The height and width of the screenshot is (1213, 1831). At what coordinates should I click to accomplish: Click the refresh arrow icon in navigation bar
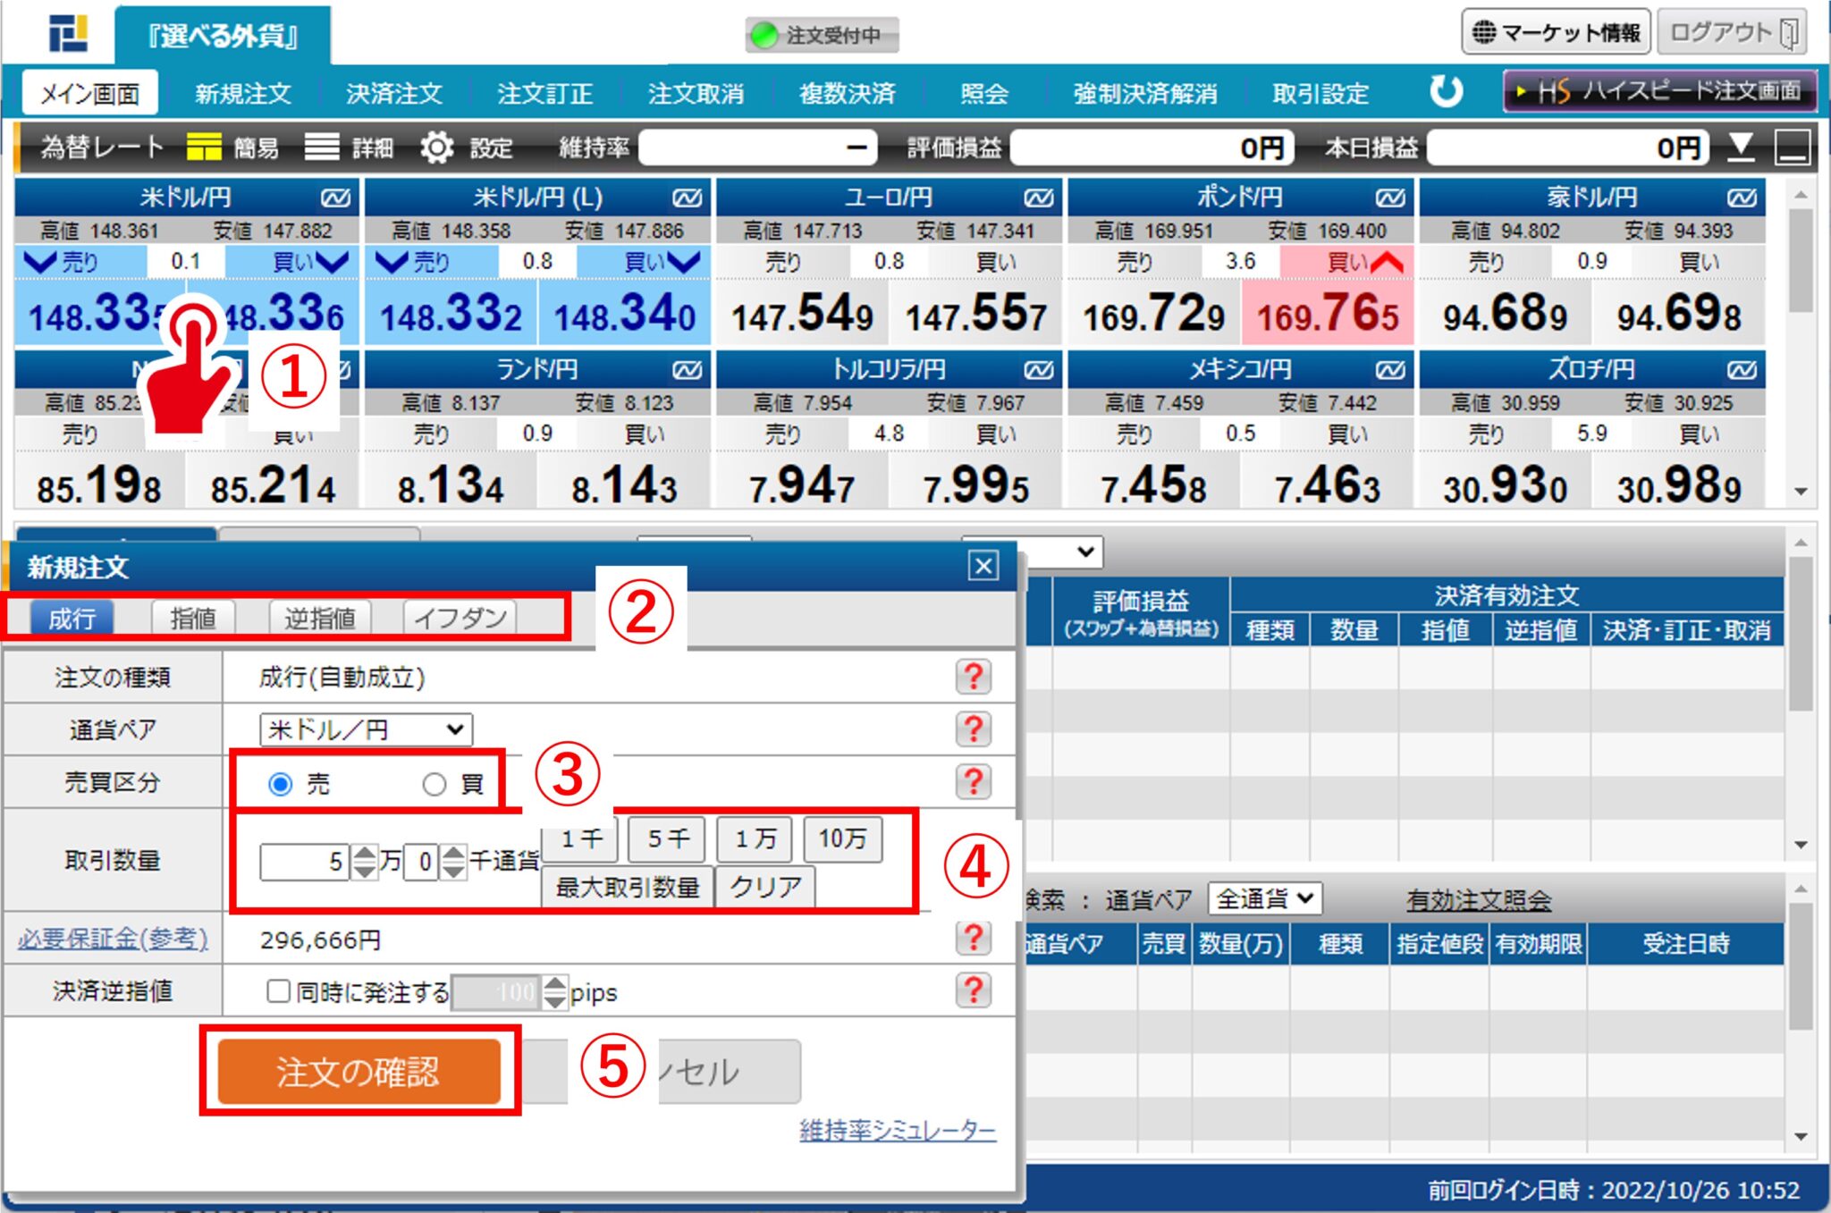pos(1445,92)
